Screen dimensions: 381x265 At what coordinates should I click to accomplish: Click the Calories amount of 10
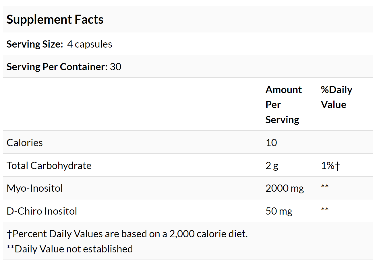coord(271,143)
